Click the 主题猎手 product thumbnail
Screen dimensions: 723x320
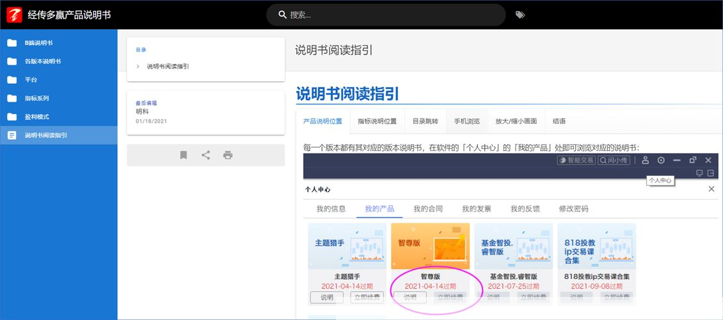pyautogui.click(x=347, y=246)
